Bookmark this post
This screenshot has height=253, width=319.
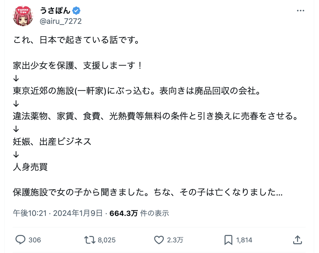pos(228,239)
